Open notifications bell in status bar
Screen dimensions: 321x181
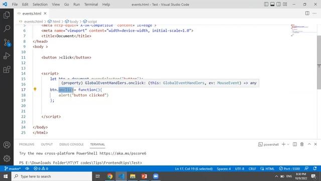tap(315, 168)
